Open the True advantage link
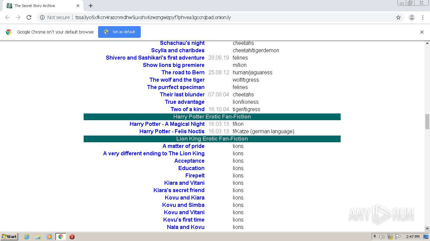430x241 pixels. tap(185, 102)
